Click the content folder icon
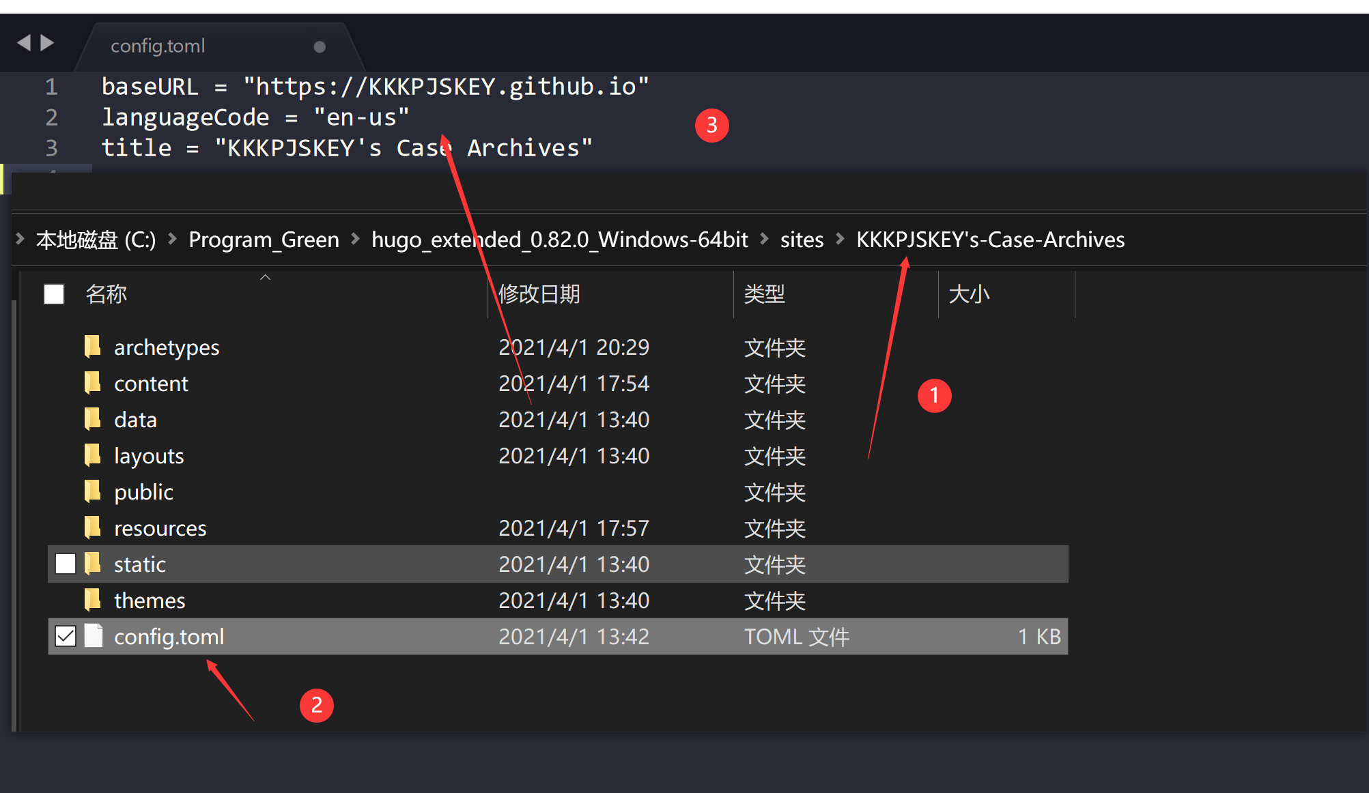 click(x=93, y=383)
